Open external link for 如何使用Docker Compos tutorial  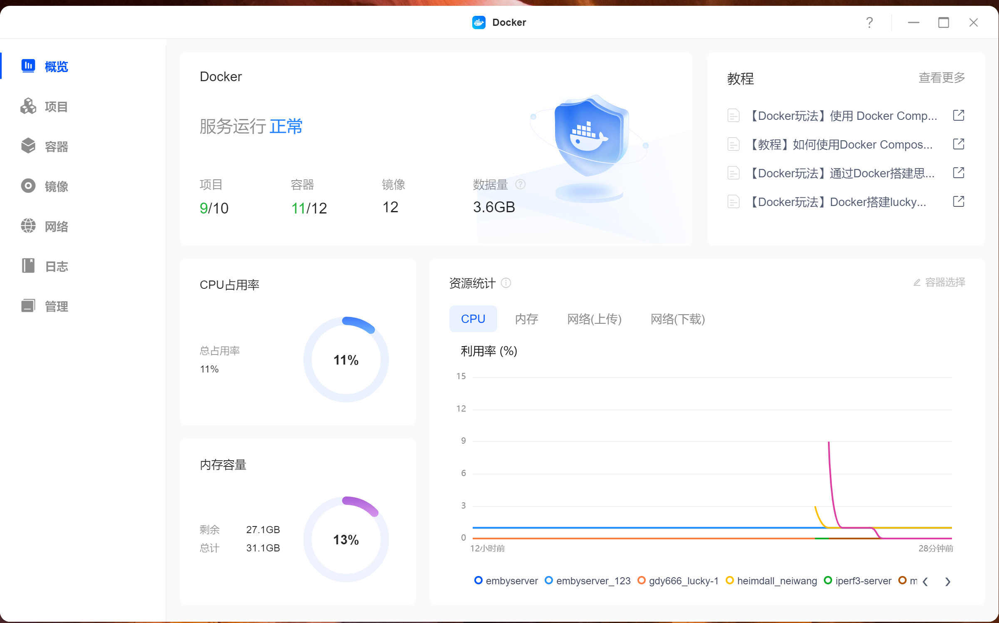click(958, 144)
